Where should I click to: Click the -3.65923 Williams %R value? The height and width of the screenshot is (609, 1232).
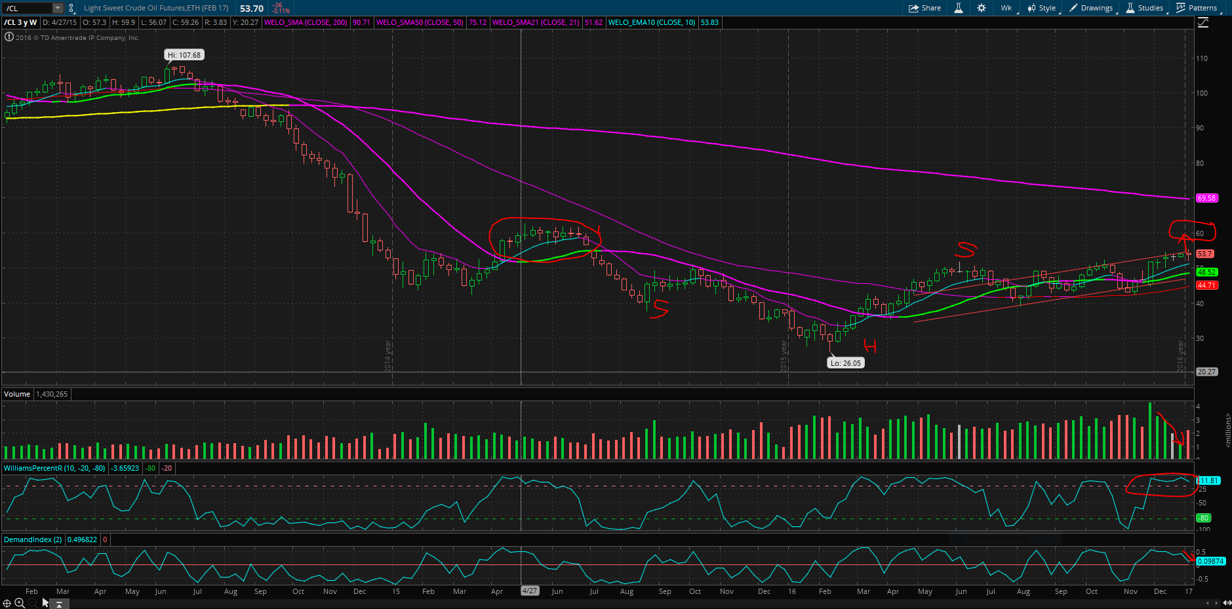tap(125, 468)
